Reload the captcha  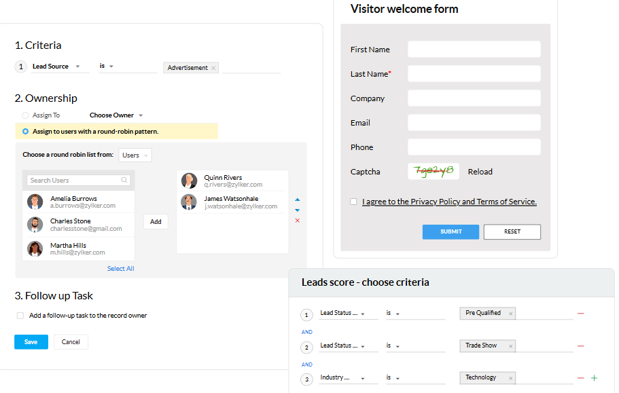(480, 172)
